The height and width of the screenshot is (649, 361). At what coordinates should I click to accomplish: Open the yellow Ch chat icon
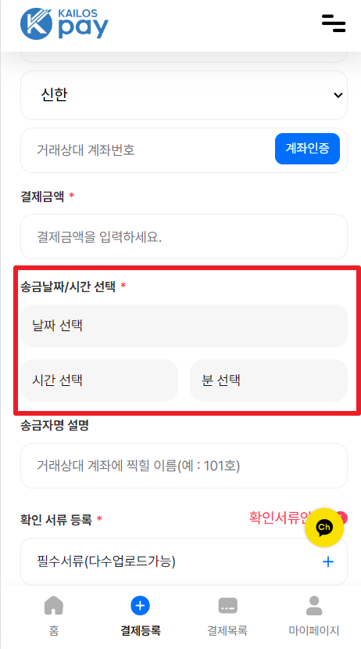click(x=324, y=528)
